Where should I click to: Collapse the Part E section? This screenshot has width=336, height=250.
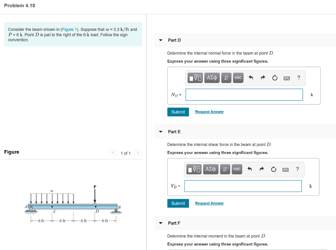click(x=160, y=132)
